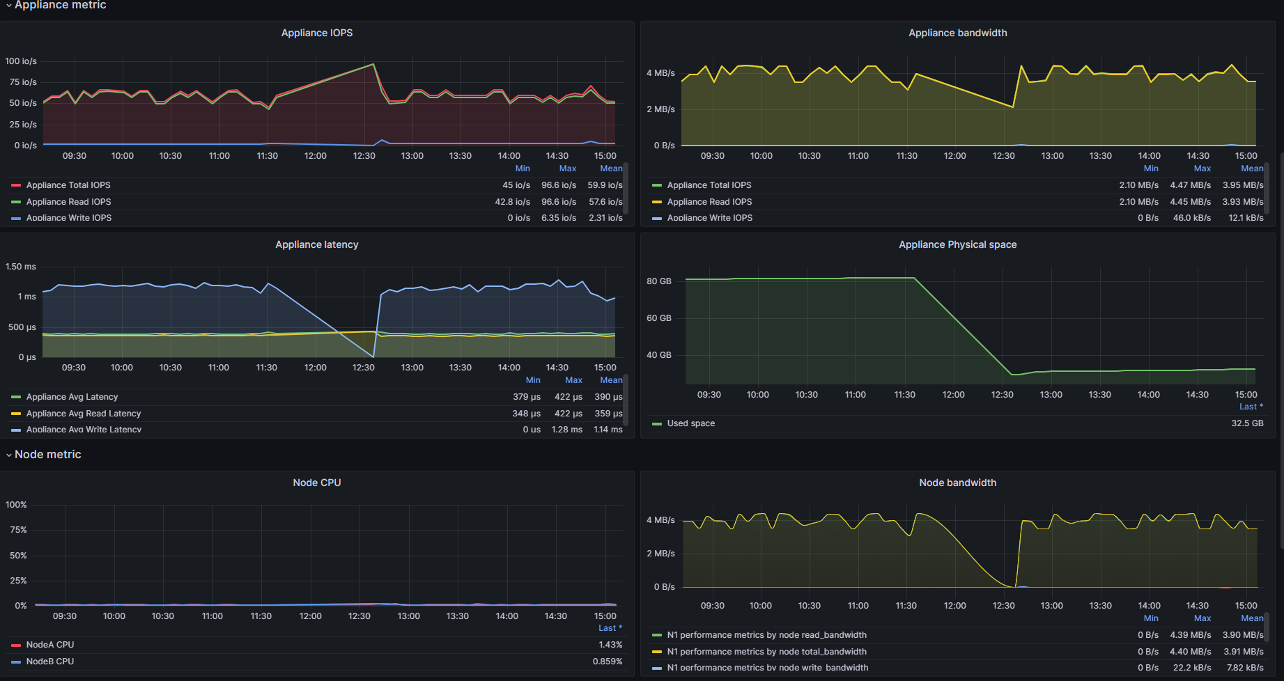
Task: Open the Appliance IOPS panel title menu
Action: pyautogui.click(x=317, y=33)
